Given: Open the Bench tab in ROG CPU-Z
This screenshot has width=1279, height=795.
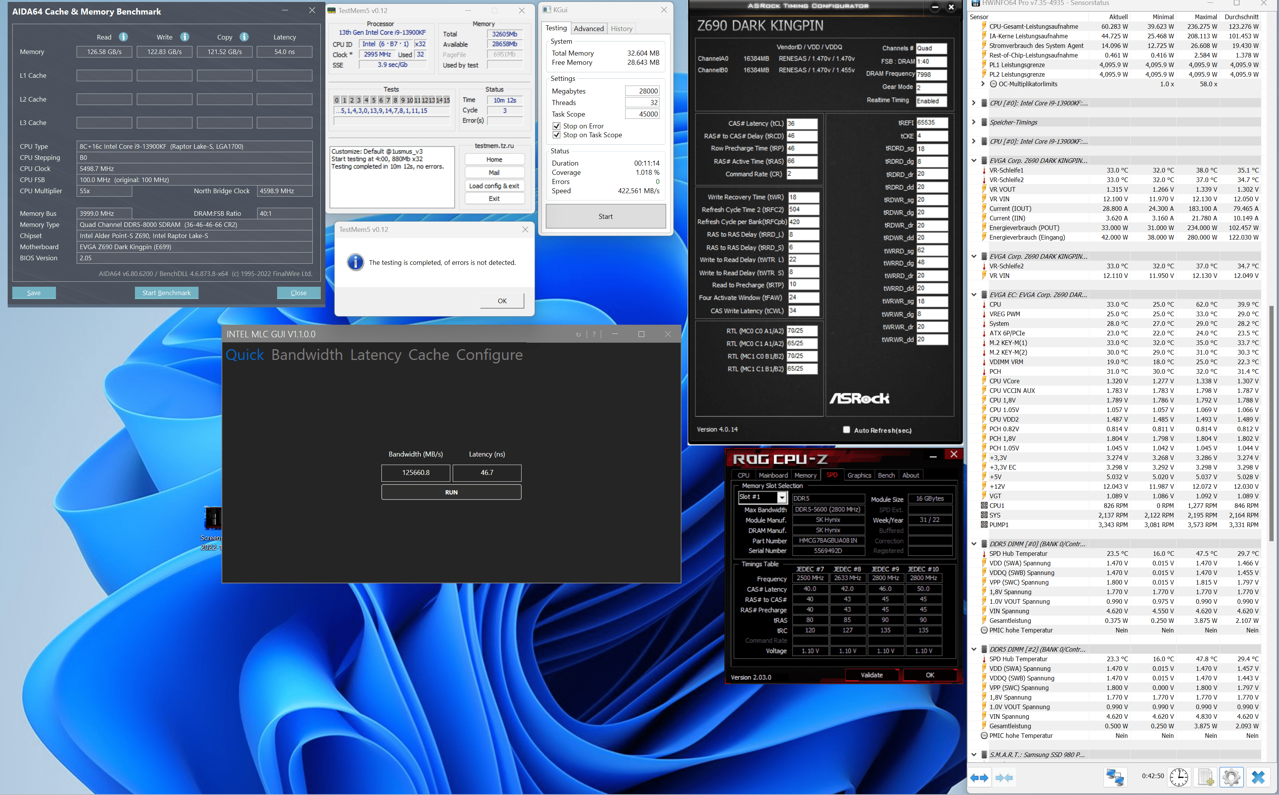Looking at the screenshot, I should coord(886,475).
